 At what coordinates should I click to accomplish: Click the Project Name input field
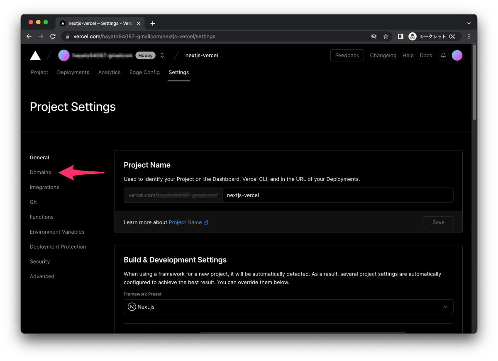click(x=337, y=195)
